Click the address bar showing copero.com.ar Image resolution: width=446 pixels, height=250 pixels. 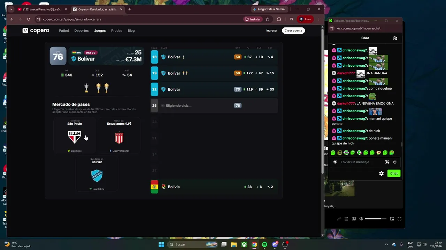click(139, 19)
